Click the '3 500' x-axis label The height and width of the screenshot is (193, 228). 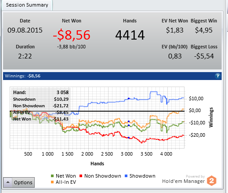click(x=147, y=154)
